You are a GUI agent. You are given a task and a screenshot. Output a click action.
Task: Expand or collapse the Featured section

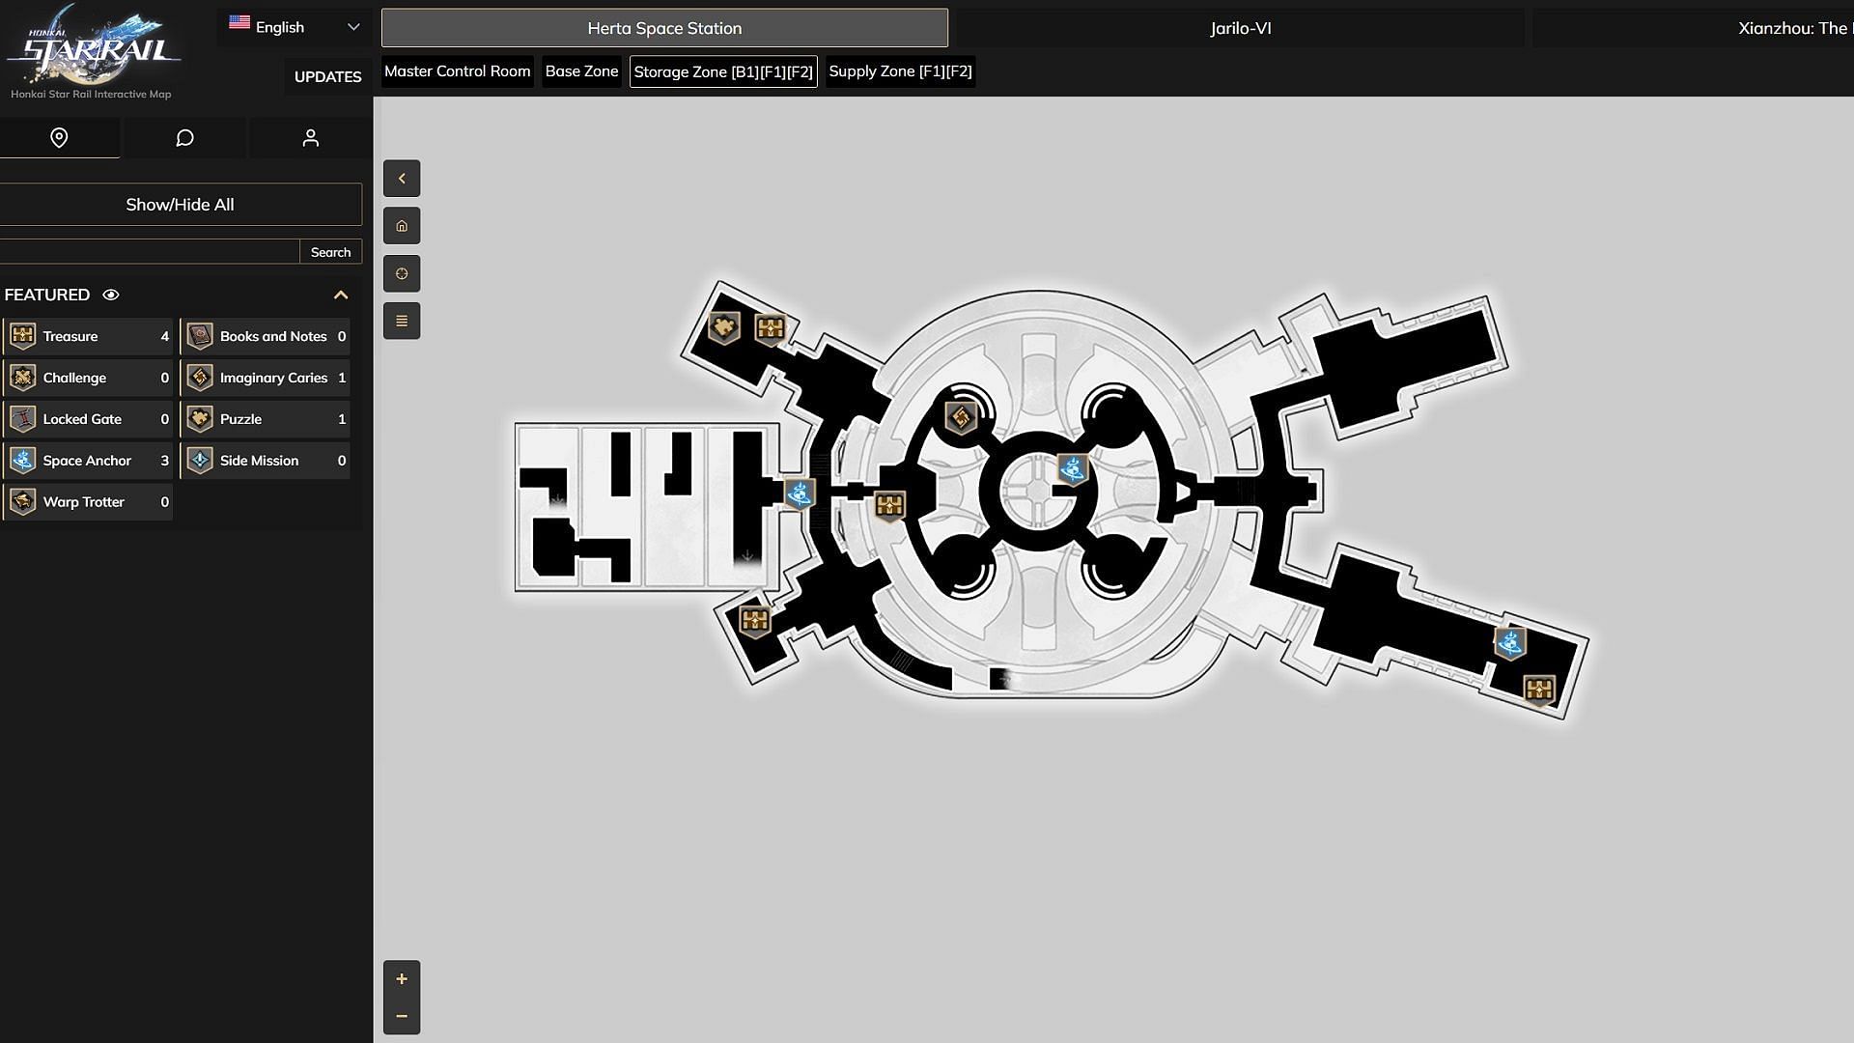point(340,295)
